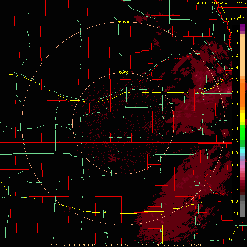
Task: Click the 2.6 value on the color scale
Action: pyautogui.click(x=235, y=141)
